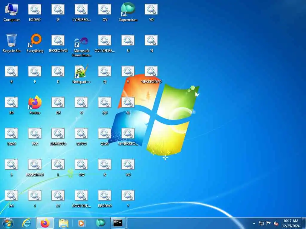Viewport: 306px width, 229px height.
Task: Open Windows Explorer from the taskbar
Action: pos(64,223)
